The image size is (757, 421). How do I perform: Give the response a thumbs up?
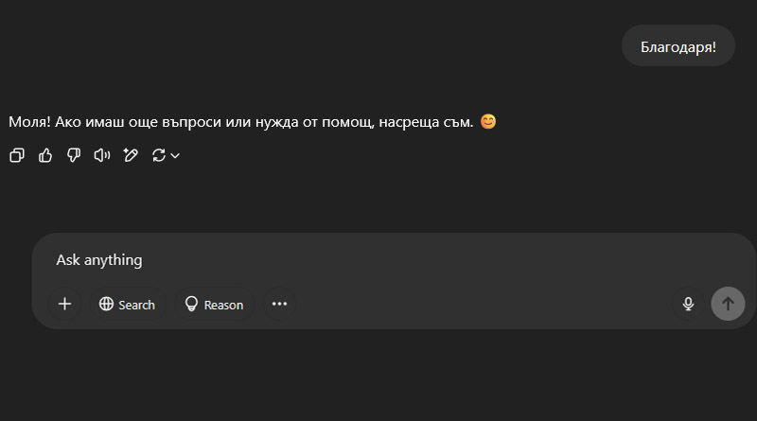click(x=45, y=155)
